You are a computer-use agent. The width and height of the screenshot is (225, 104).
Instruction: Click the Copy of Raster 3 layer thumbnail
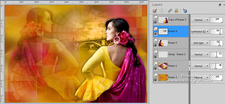click(163, 20)
